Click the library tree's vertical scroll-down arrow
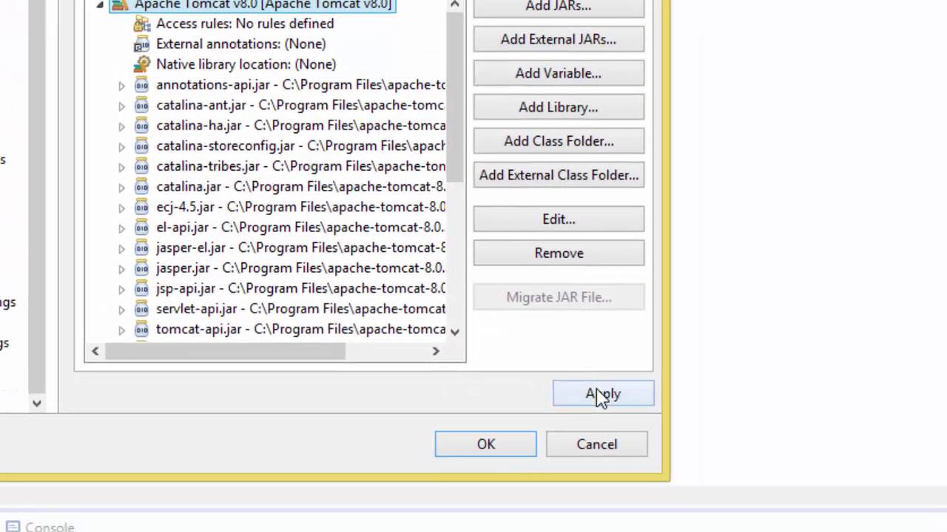This screenshot has width=947, height=532. [455, 332]
